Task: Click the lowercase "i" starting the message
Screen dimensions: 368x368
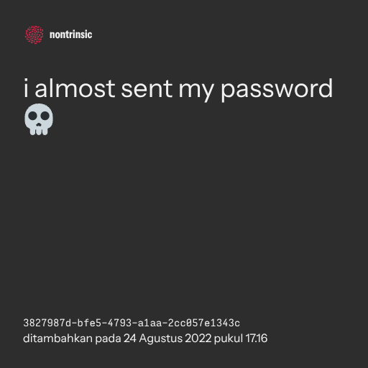Action: point(26,88)
